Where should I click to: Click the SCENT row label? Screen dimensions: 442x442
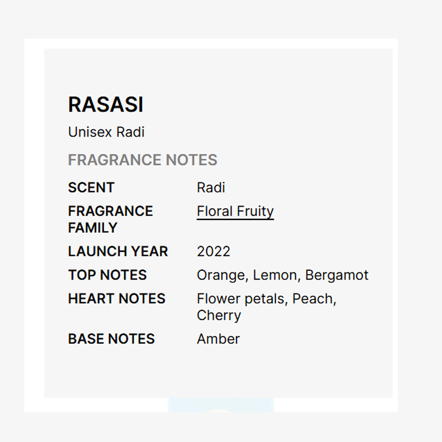(91, 188)
